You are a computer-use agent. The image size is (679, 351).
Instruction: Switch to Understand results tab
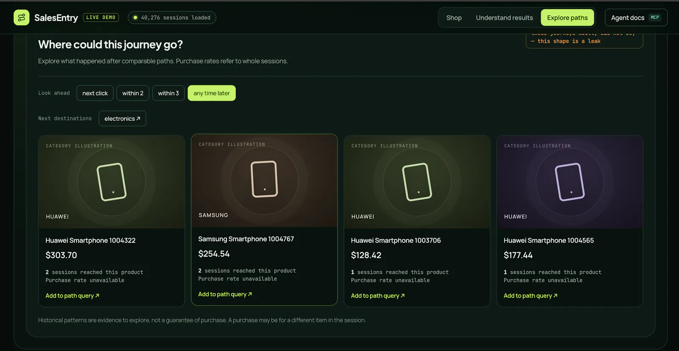504,17
